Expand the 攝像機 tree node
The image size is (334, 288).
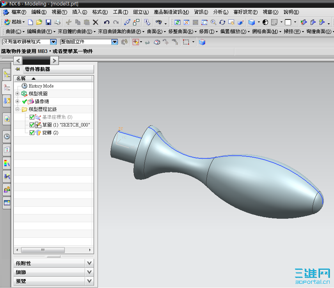(18, 102)
